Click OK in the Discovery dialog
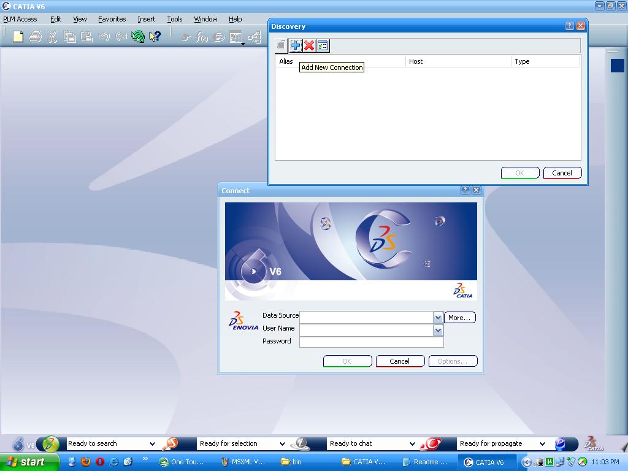This screenshot has width=628, height=471. point(520,173)
